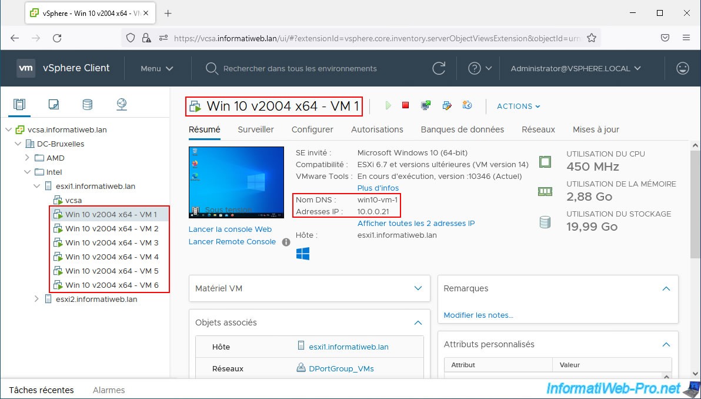Click the site permissions icon in the address bar
Screen dimensions: 701x399
[x=163, y=38]
